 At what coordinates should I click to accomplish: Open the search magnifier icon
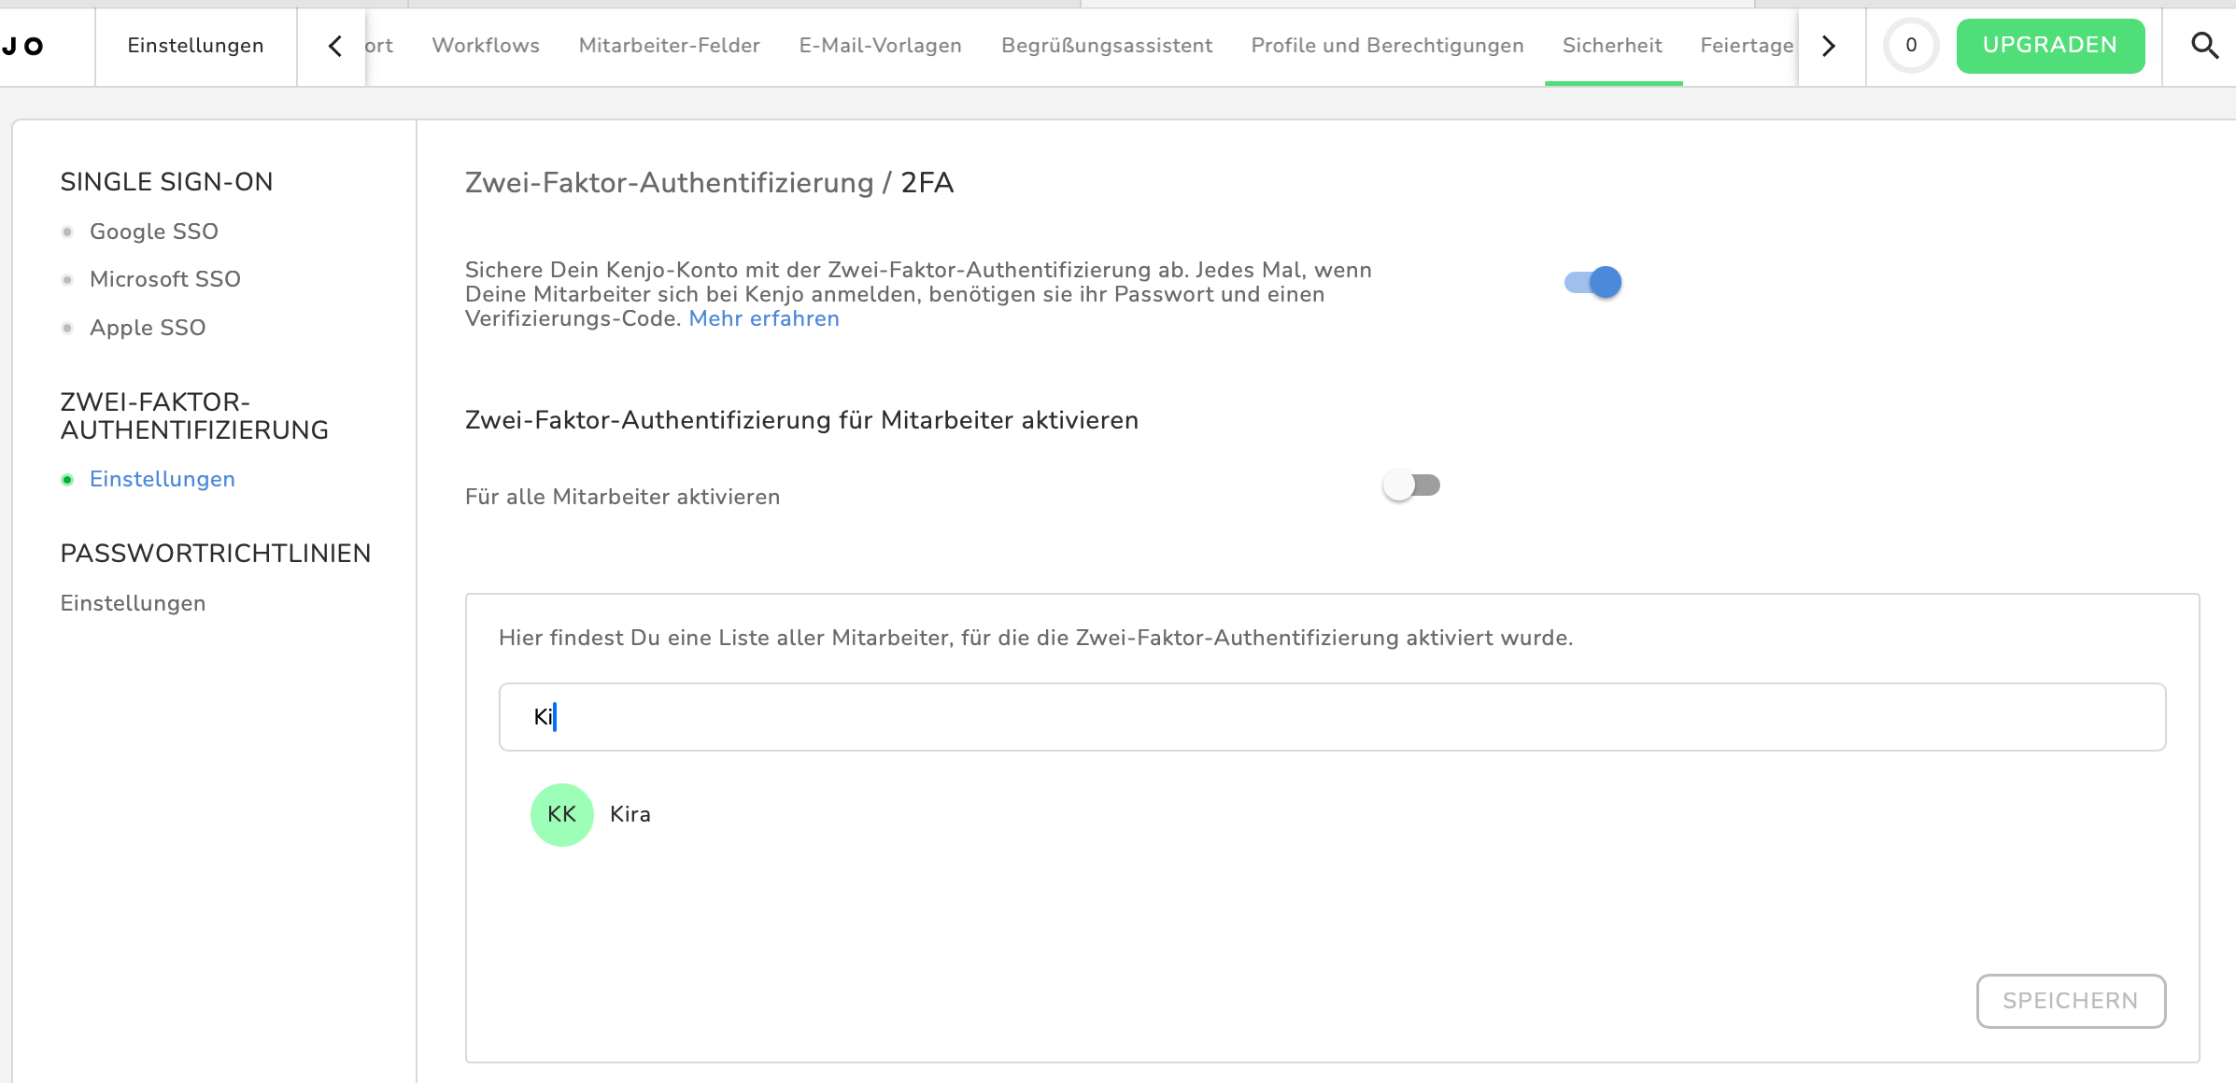pos(2204,46)
